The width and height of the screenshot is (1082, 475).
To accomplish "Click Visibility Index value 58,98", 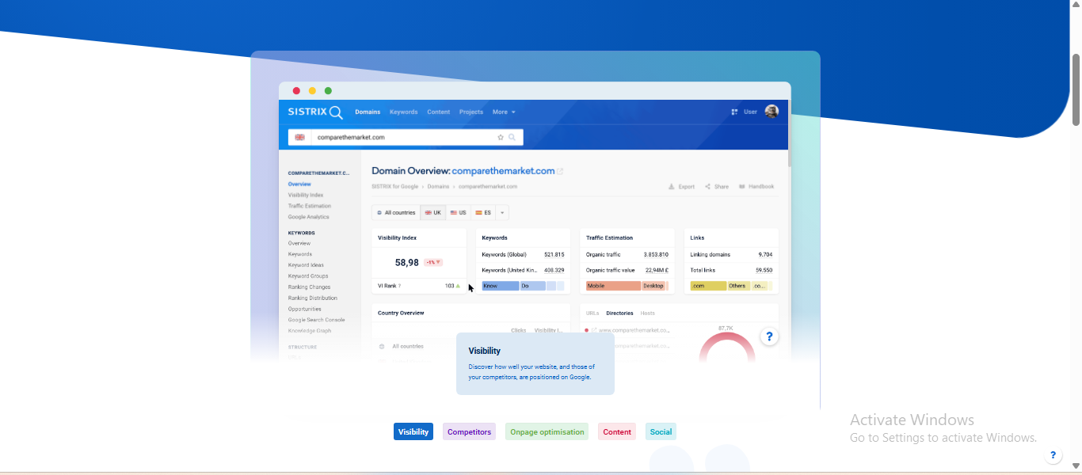I will point(406,262).
